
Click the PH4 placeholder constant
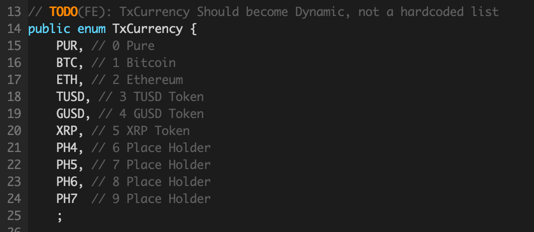click(67, 148)
